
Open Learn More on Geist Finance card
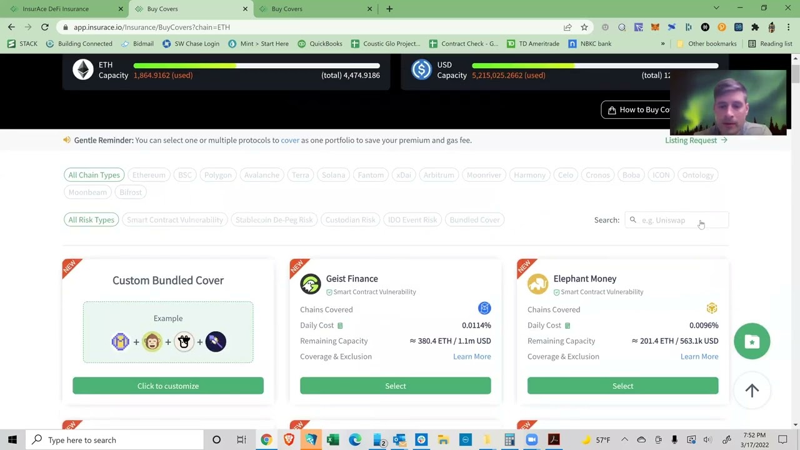(472, 356)
